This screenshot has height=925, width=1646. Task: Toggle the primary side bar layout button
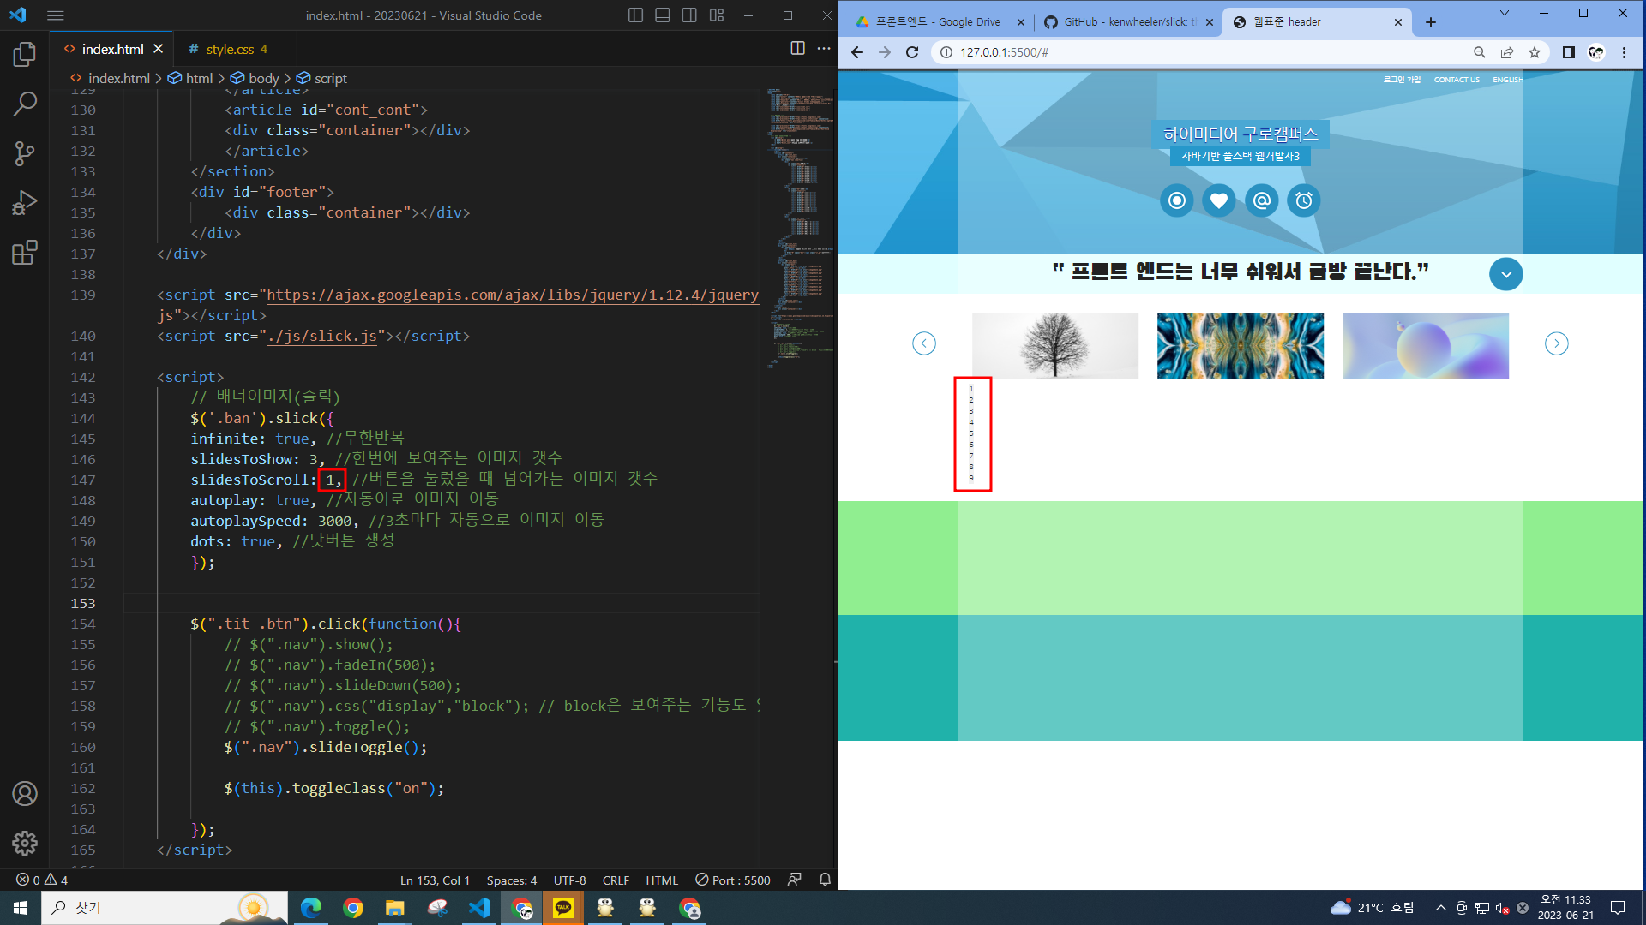(635, 15)
